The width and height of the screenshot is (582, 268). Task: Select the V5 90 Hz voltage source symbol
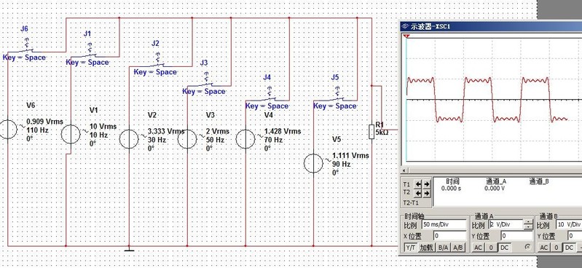[x=313, y=164]
